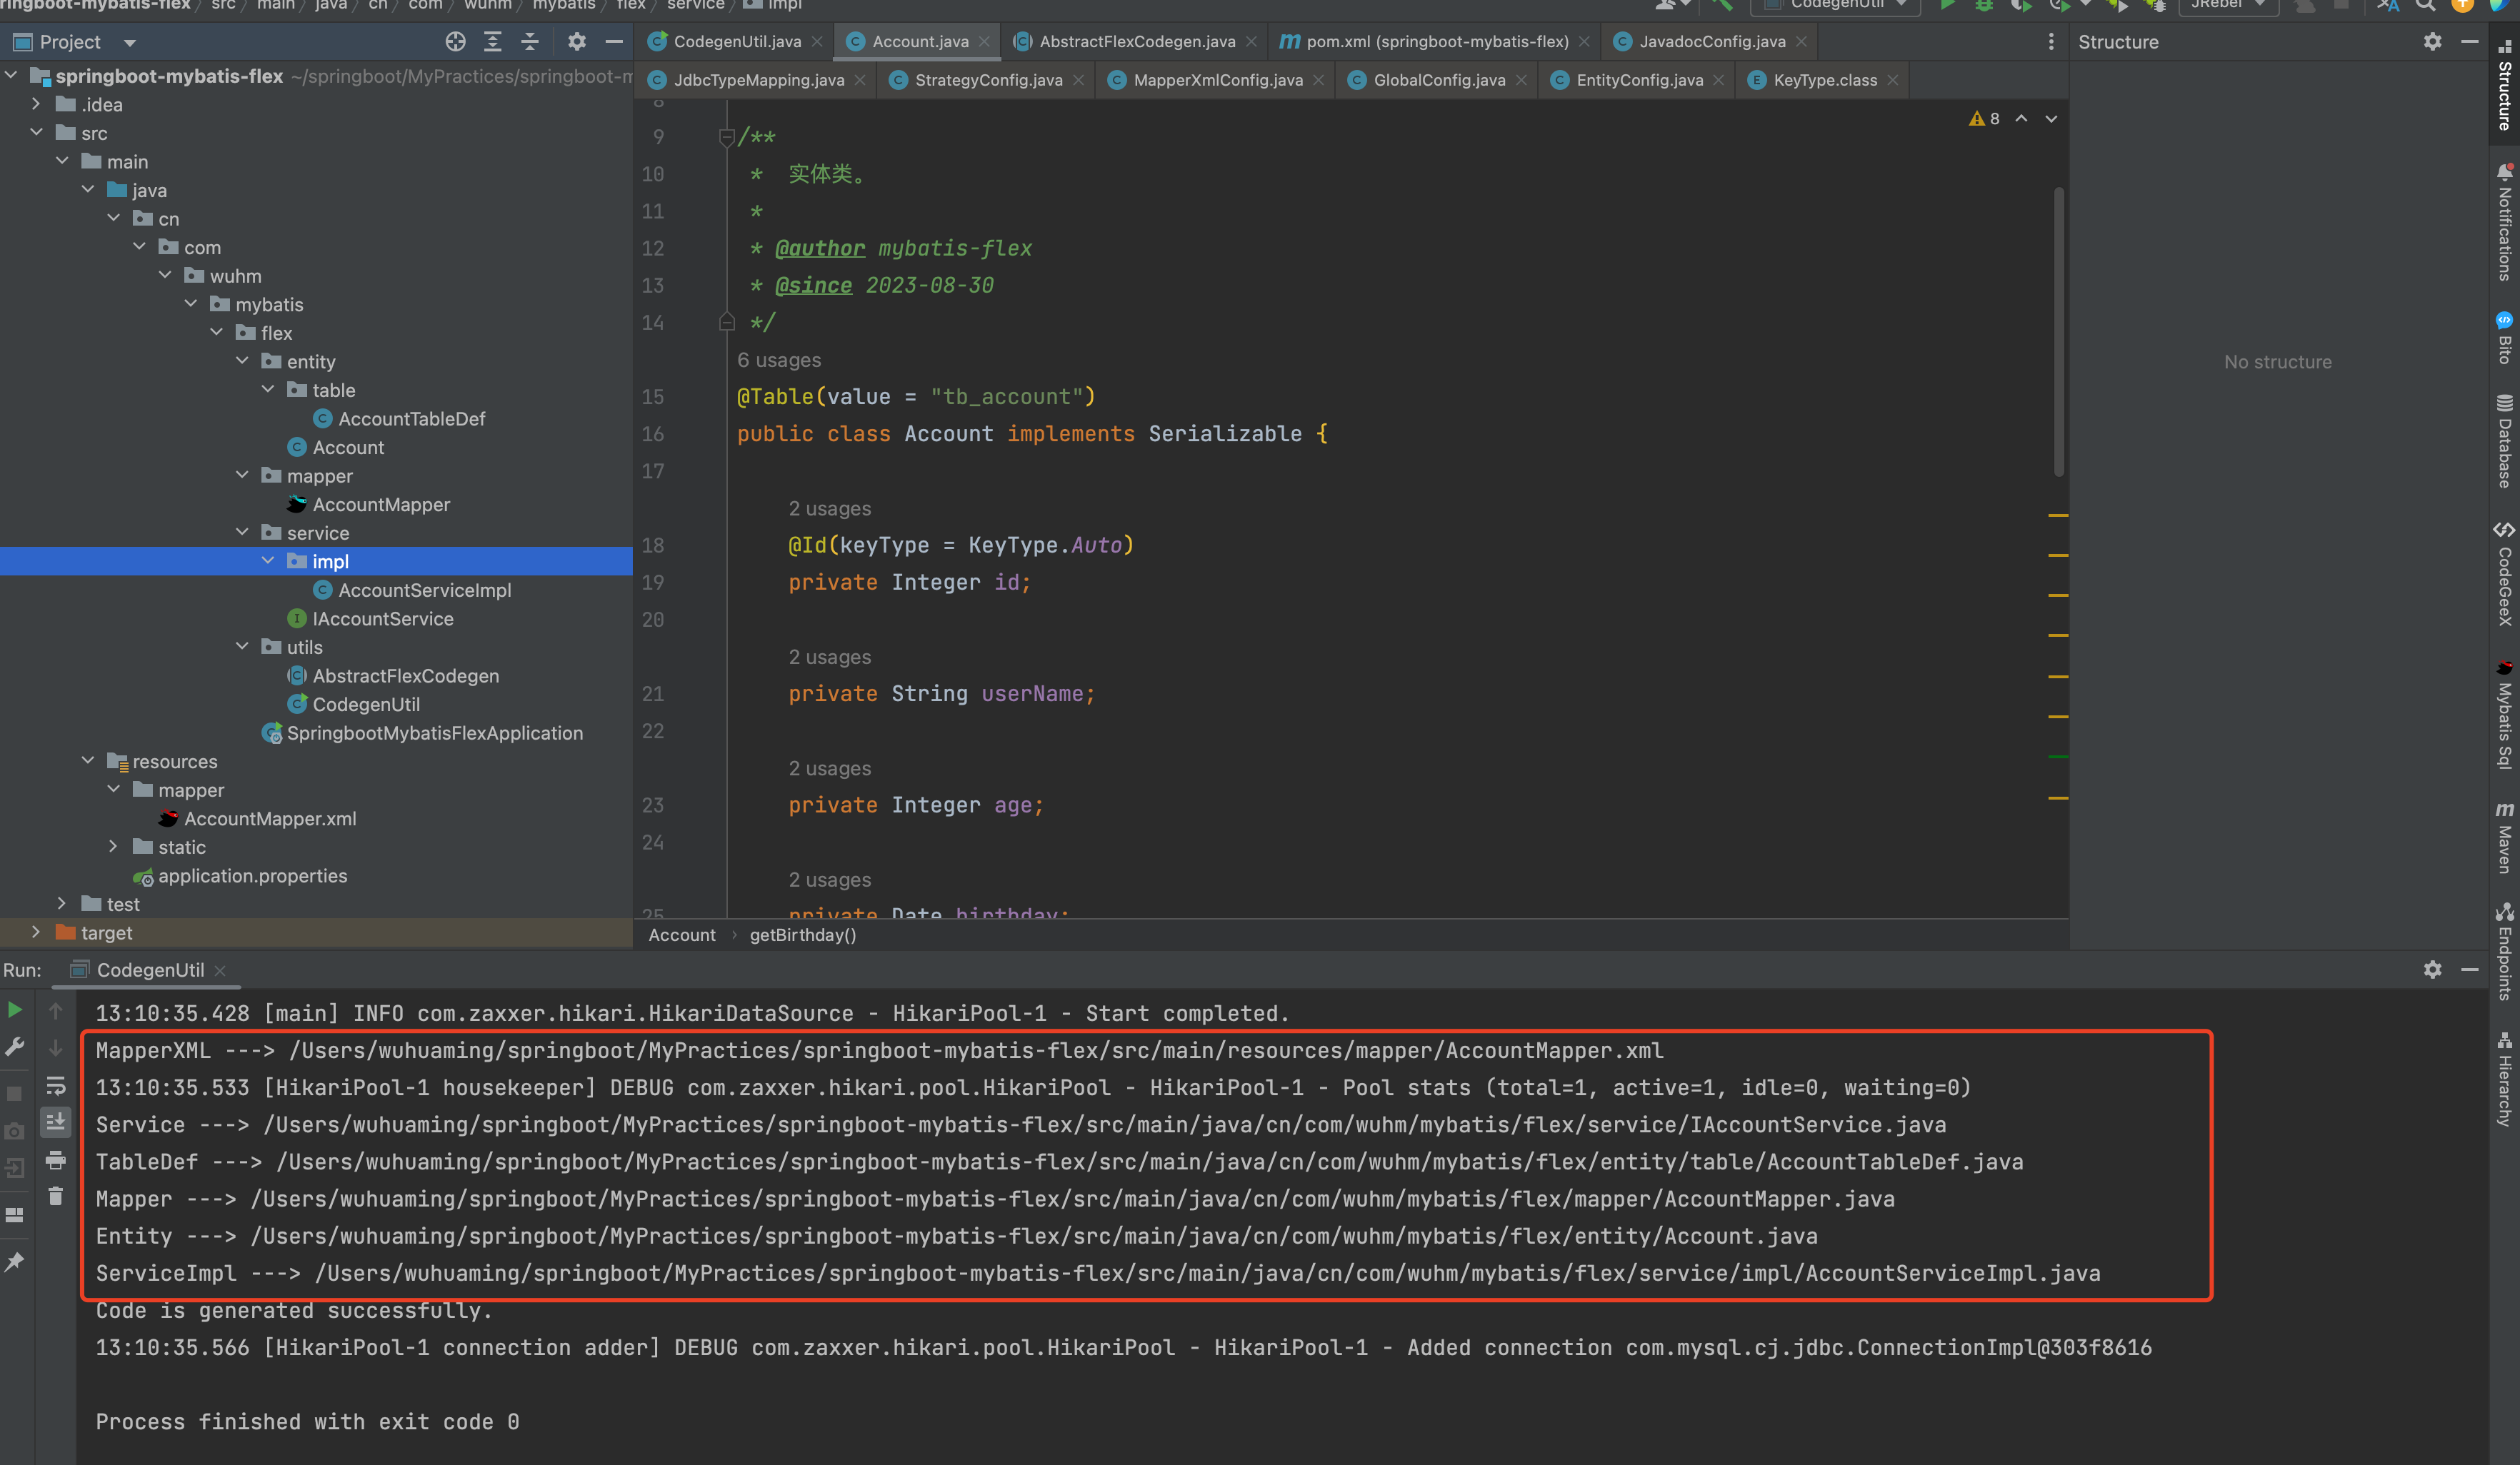The height and width of the screenshot is (1465, 2520).
Task: Close the CodegenUtil run tab
Action: pyautogui.click(x=220, y=970)
